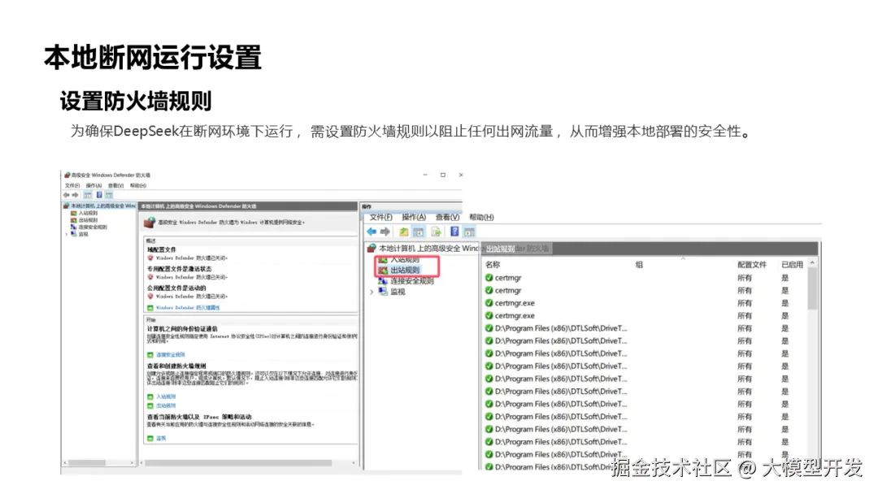Select 监视 in the overview window tree

(x=80, y=235)
